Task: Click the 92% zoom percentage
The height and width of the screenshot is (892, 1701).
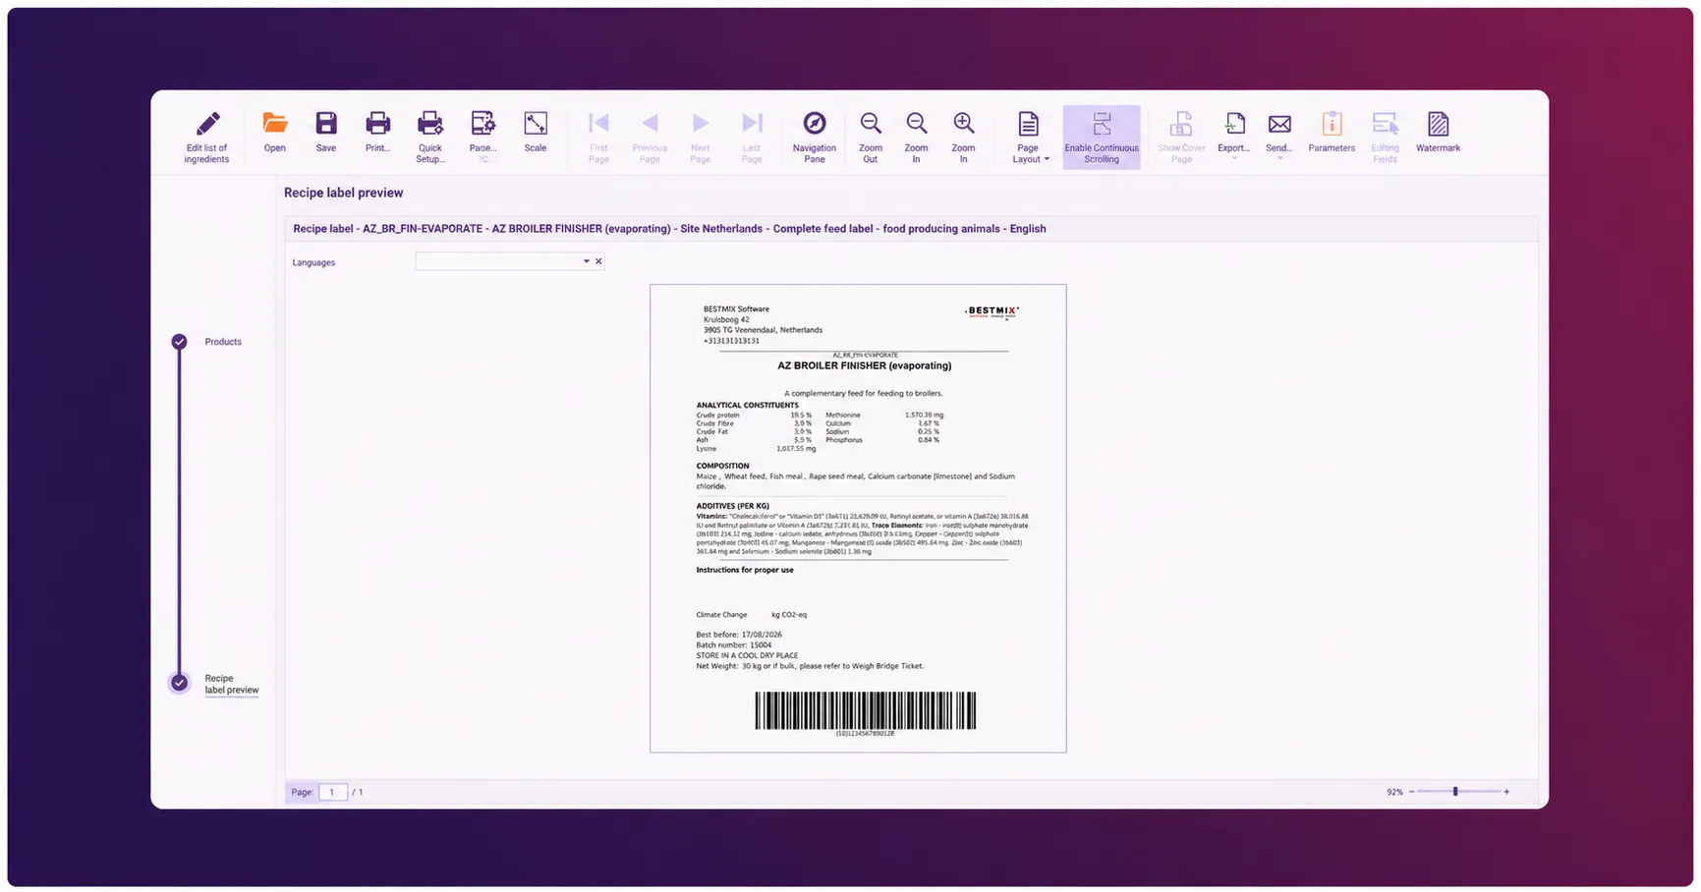Action: [1394, 792]
